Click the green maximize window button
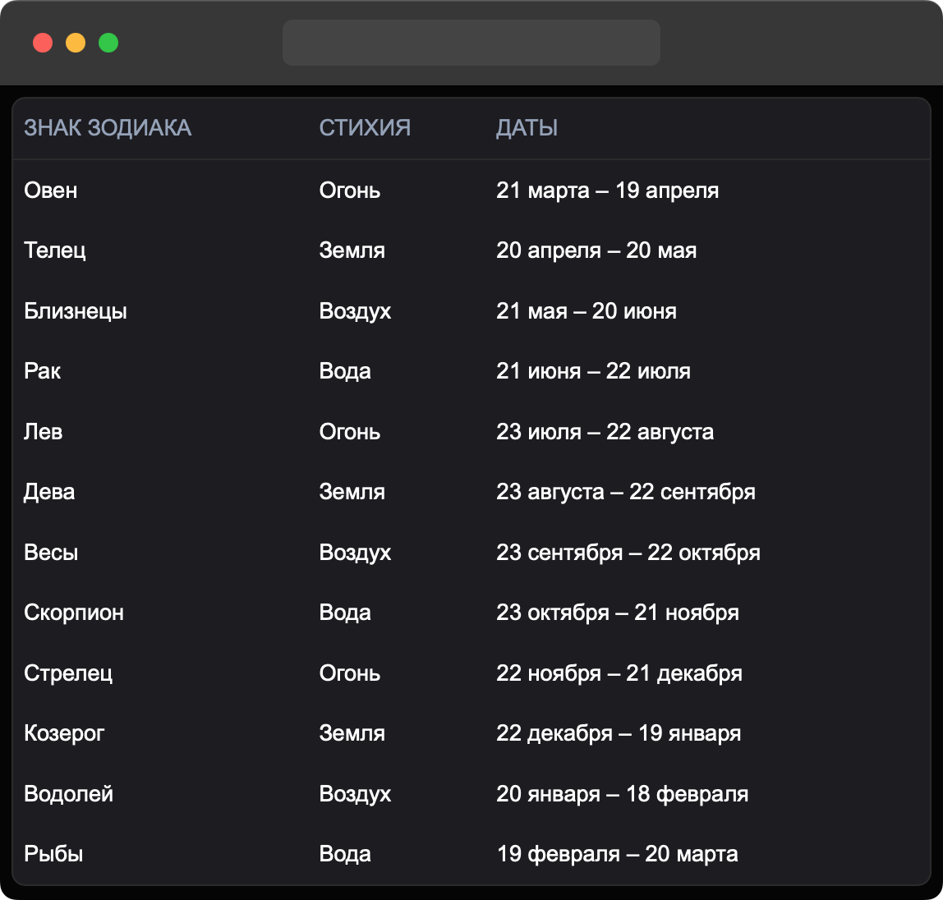 click(x=108, y=43)
